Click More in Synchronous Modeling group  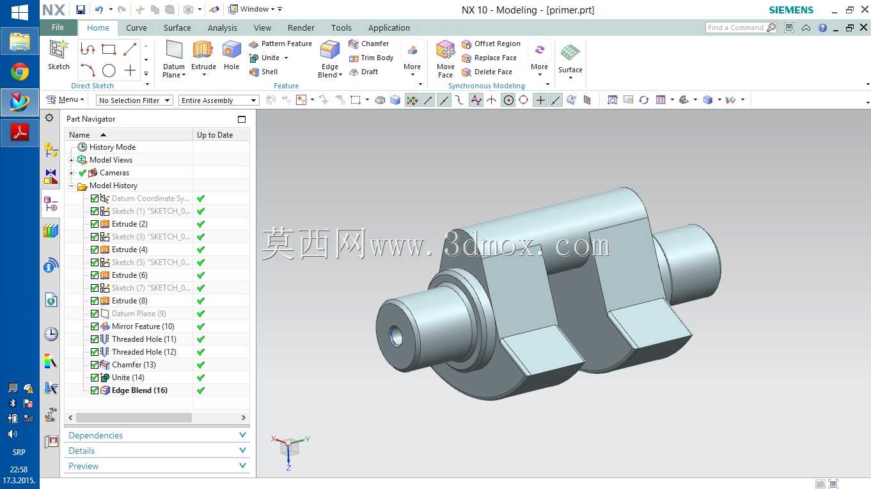pos(539,59)
